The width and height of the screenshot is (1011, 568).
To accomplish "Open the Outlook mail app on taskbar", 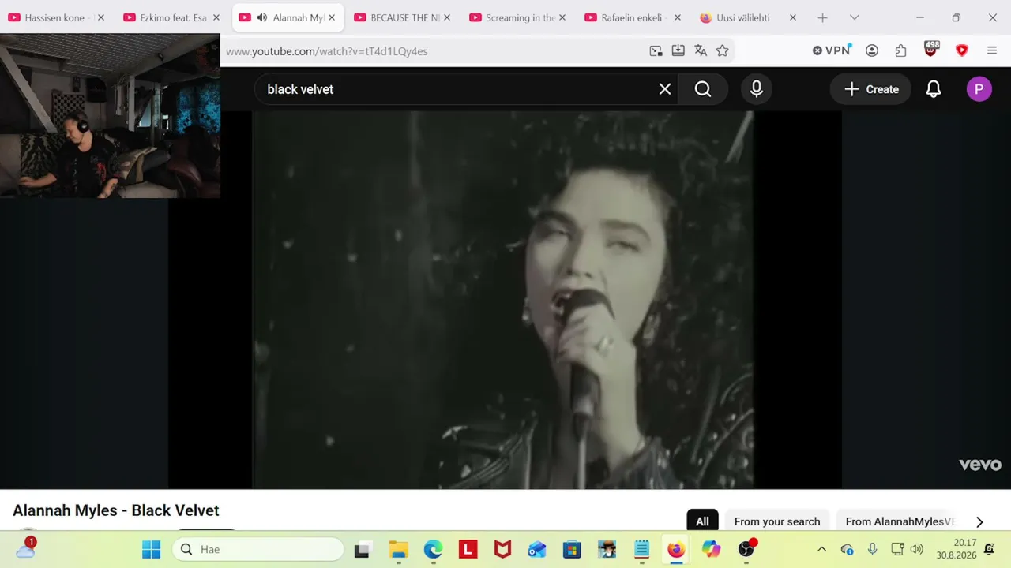I will pos(537,549).
